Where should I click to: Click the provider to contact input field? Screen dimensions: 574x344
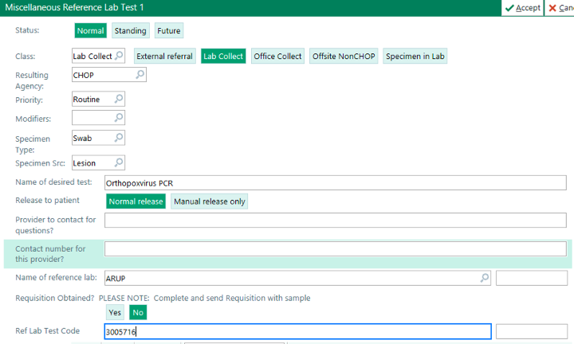click(x=336, y=221)
